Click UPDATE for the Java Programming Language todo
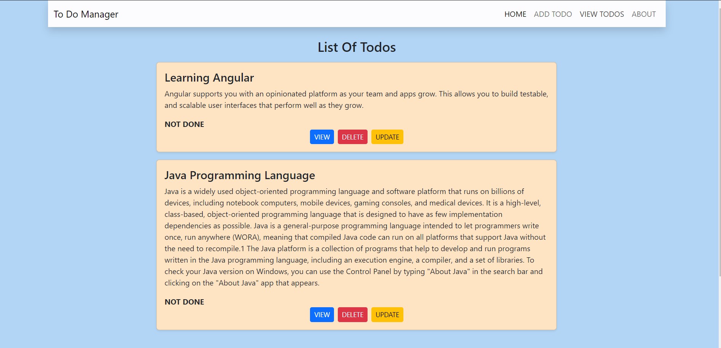This screenshot has height=348, width=721. [387, 314]
